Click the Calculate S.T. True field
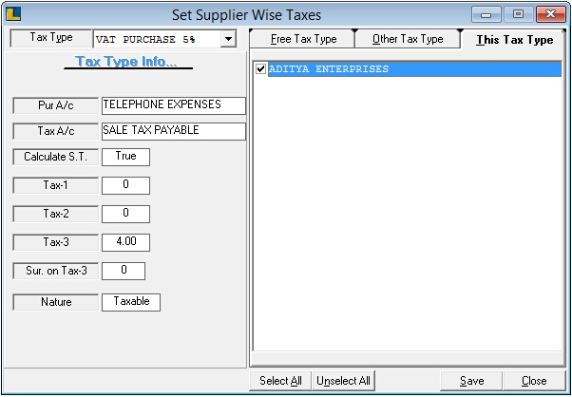 tap(125, 157)
